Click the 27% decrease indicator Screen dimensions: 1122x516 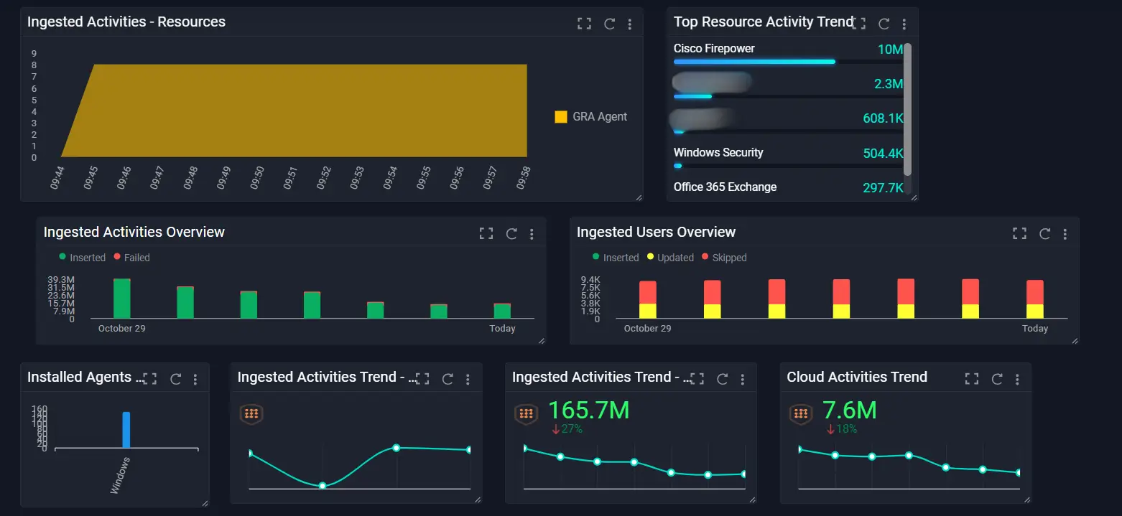[x=567, y=429]
